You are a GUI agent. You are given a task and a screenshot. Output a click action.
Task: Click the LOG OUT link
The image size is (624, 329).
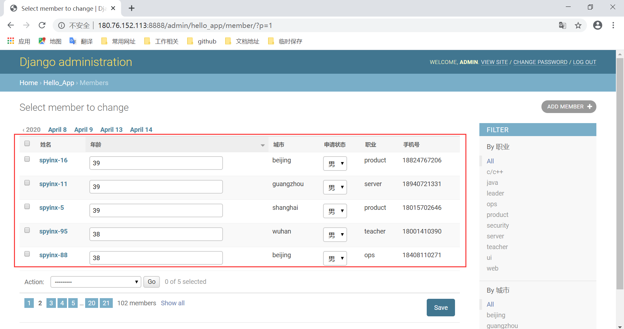click(x=584, y=62)
